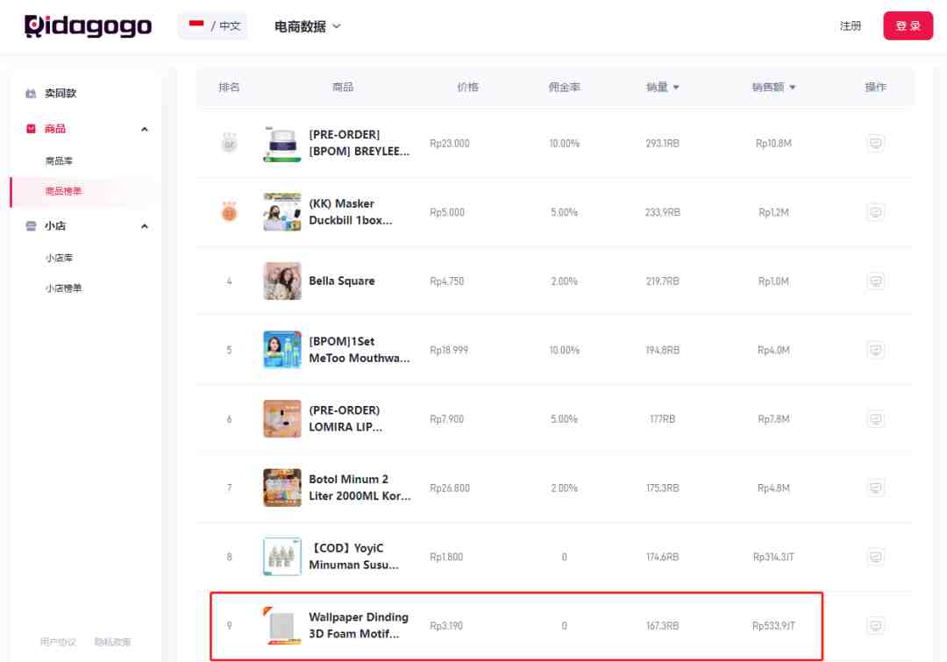Open the Botol Minum 2 Liter product link
Screen dimensions: 947x662
point(360,488)
